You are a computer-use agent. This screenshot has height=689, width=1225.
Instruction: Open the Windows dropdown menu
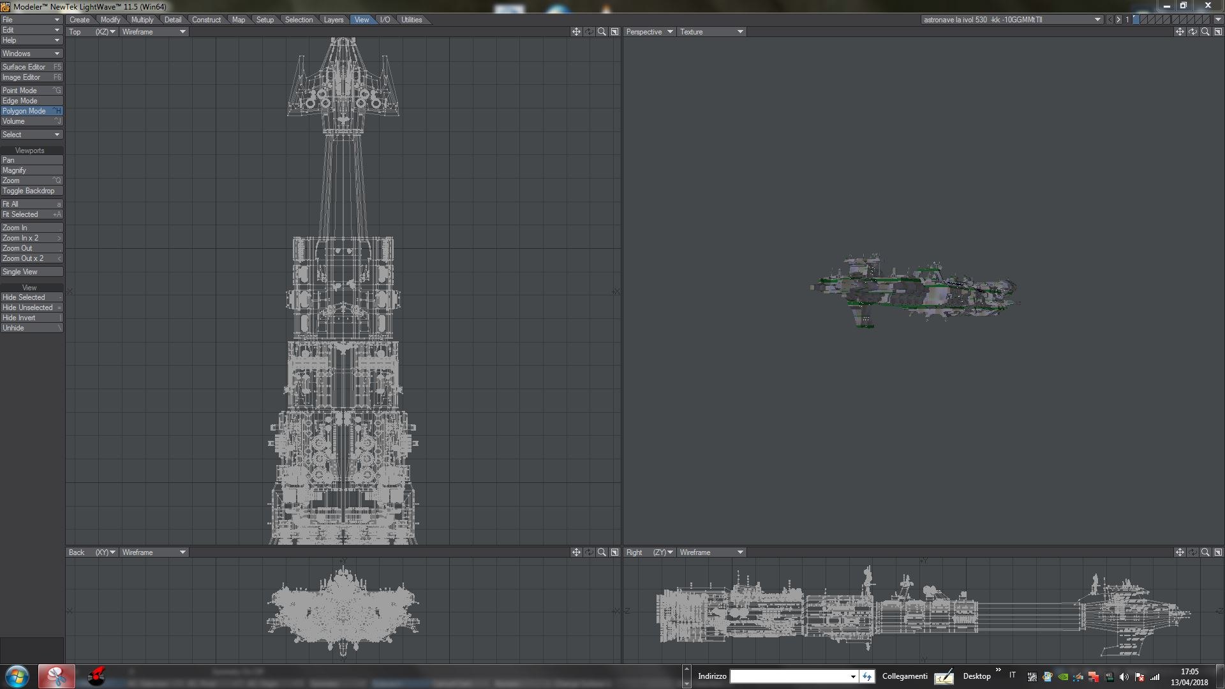click(31, 54)
